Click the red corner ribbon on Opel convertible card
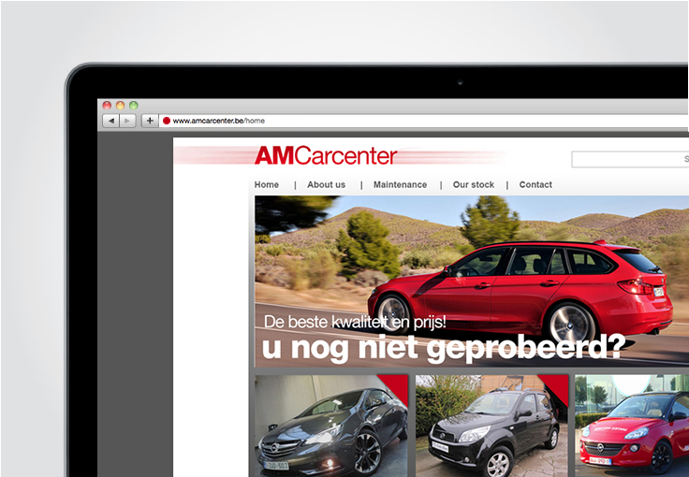The height and width of the screenshot is (477, 689). pos(397,386)
